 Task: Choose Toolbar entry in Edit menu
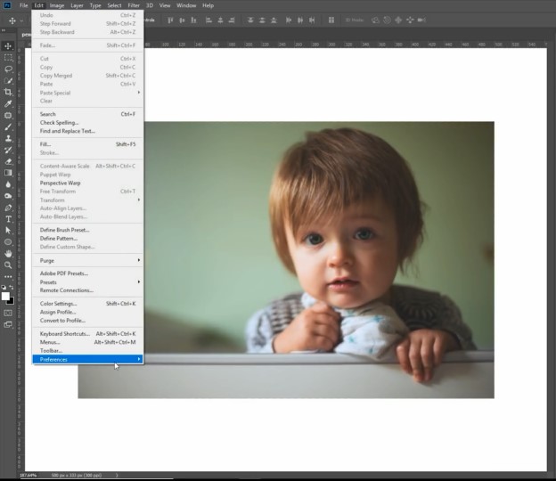pos(87,351)
